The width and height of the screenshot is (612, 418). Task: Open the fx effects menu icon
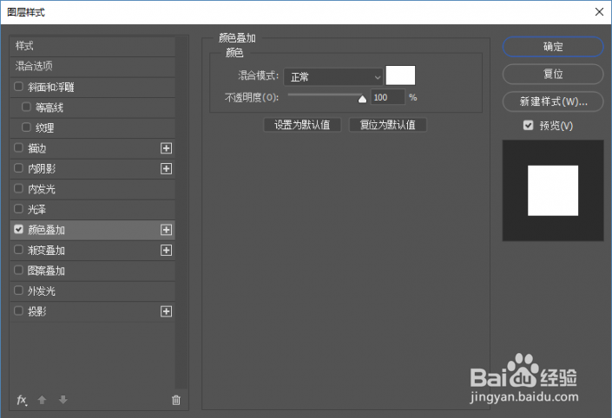[22, 400]
